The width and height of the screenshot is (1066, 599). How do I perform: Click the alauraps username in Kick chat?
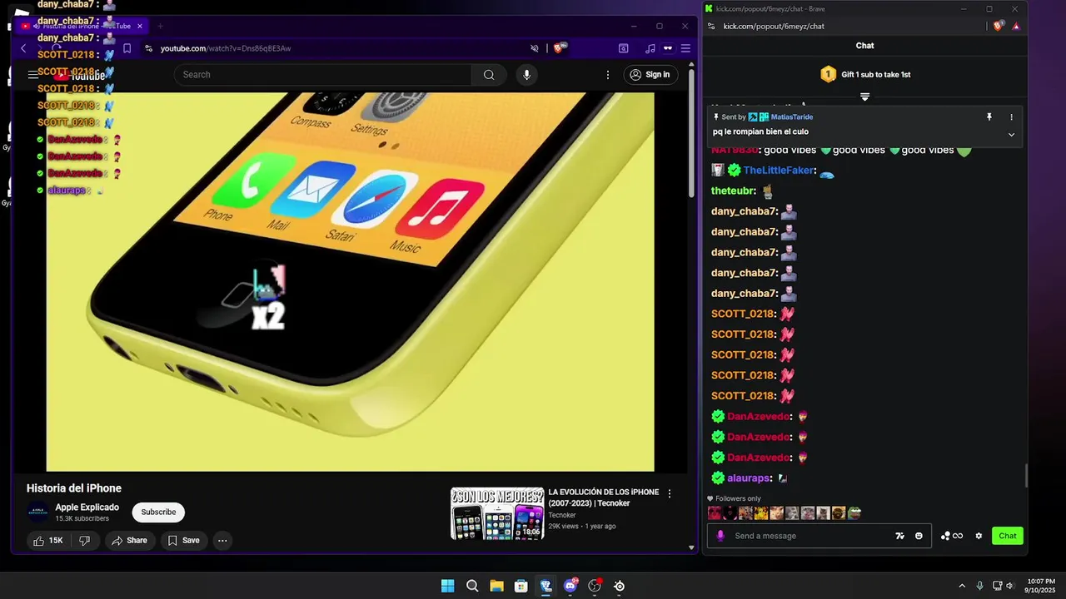point(750,478)
